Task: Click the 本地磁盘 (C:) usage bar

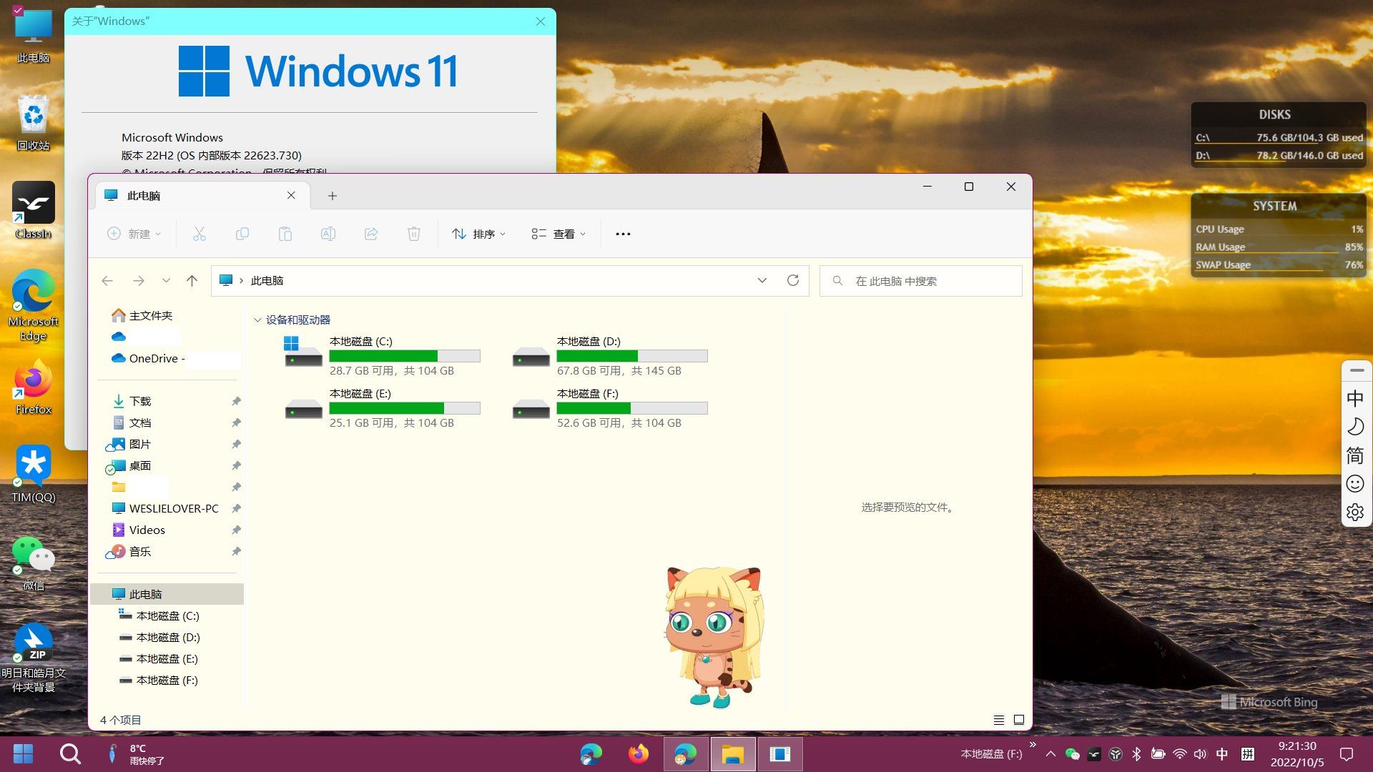Action: [x=405, y=356]
